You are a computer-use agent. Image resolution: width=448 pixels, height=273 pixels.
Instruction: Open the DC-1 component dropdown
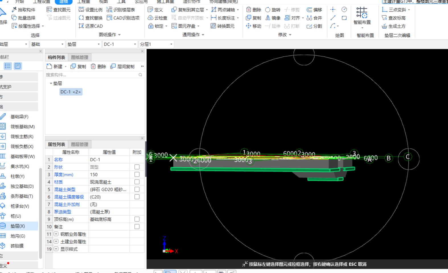tap(120, 44)
